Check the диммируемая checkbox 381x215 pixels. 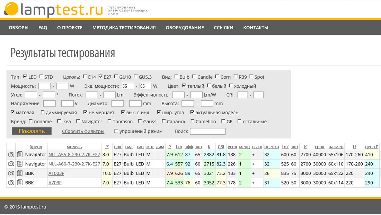point(43,112)
